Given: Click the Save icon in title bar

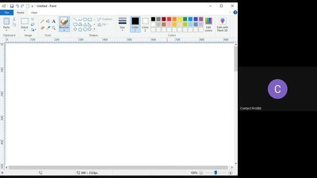Looking at the screenshot, I should click(x=12, y=6).
